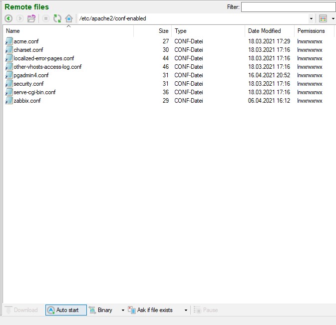Click the zabbix.conf file icon
This screenshot has width=336, height=325.
point(9,101)
